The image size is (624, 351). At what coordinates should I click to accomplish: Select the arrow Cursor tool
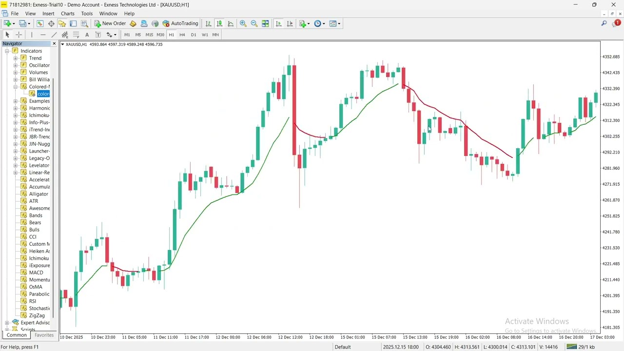7,35
